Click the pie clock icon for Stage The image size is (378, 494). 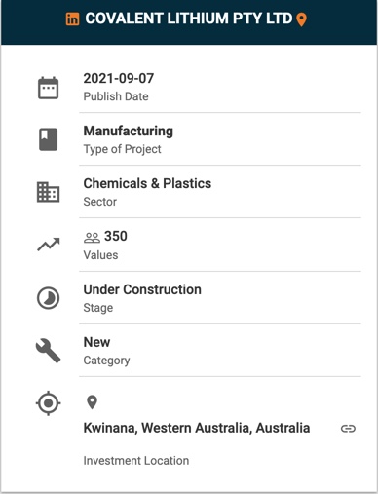click(x=48, y=298)
